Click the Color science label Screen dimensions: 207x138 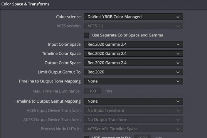pos(68,17)
